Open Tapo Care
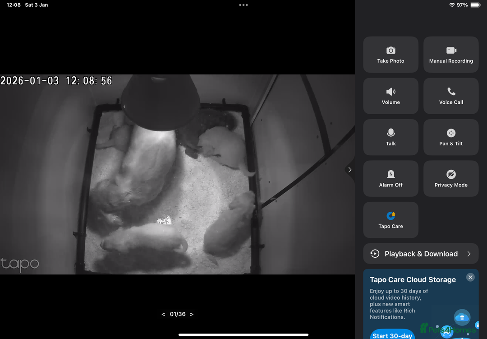This screenshot has height=339, width=487. [x=391, y=220]
